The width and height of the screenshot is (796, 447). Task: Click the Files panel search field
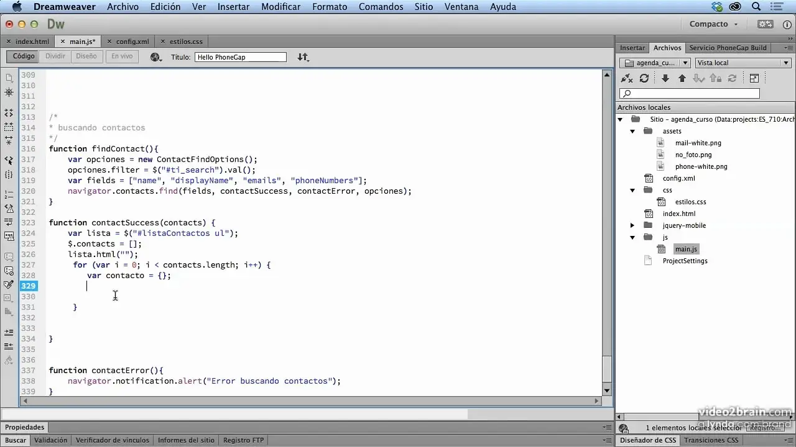[x=690, y=94]
